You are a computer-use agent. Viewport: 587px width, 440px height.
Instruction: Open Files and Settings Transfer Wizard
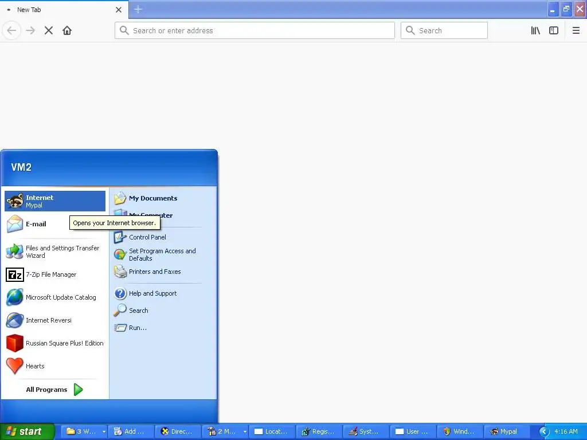[x=55, y=252]
